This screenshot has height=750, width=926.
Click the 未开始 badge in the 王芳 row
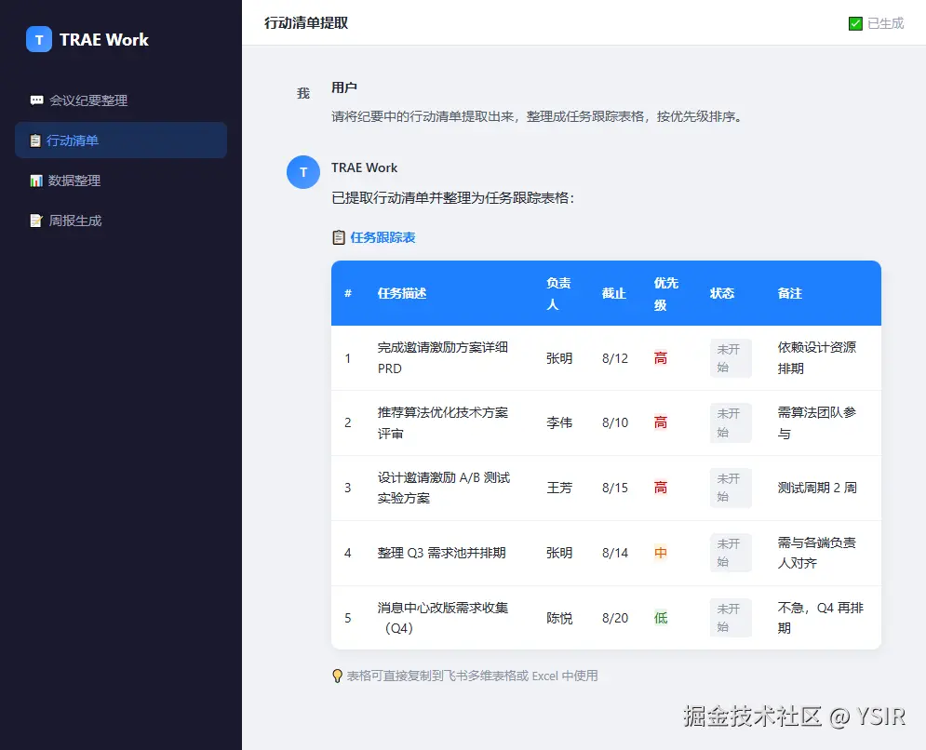click(731, 488)
